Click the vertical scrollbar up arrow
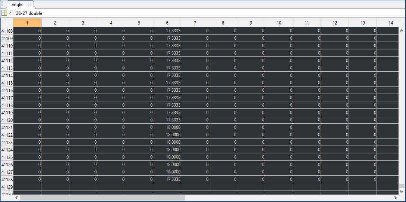Viewport: 406px width, 202px height. 402,30
